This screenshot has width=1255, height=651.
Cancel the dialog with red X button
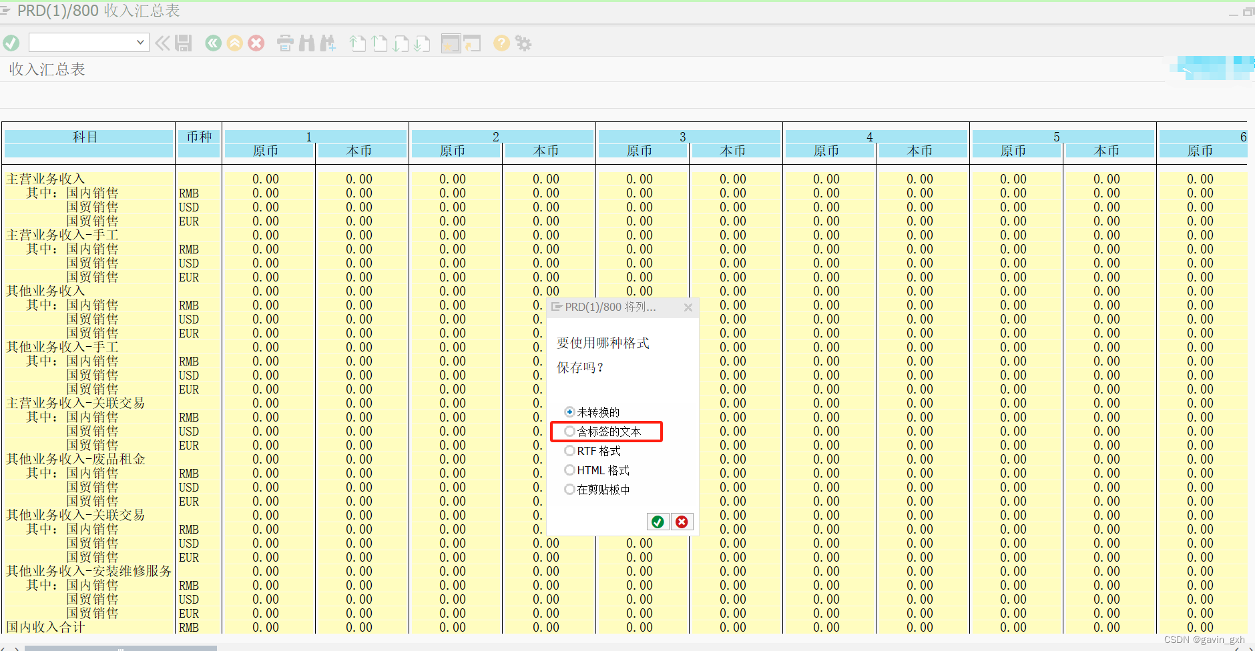(682, 522)
